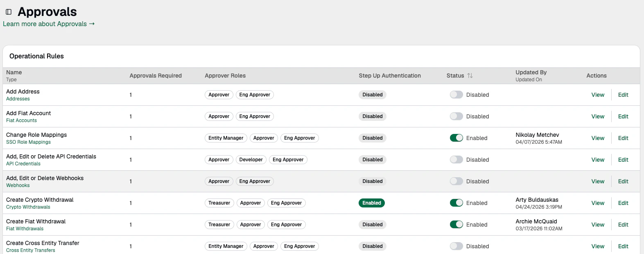View the Add Address rule
This screenshot has height=254, width=644.
point(598,95)
